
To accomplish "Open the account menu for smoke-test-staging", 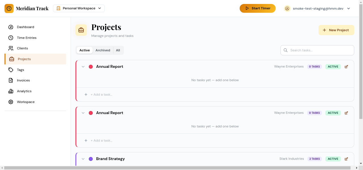I will pyautogui.click(x=317, y=8).
